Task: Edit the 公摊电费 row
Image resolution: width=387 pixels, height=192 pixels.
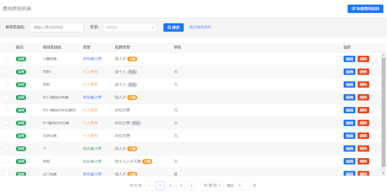Action: click(349, 59)
